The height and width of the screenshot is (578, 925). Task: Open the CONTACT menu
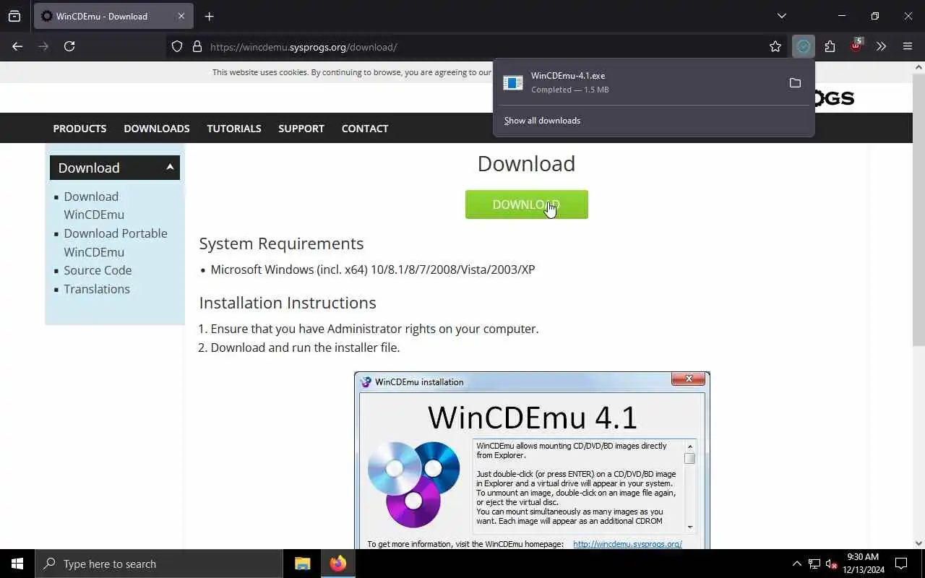pos(365,128)
